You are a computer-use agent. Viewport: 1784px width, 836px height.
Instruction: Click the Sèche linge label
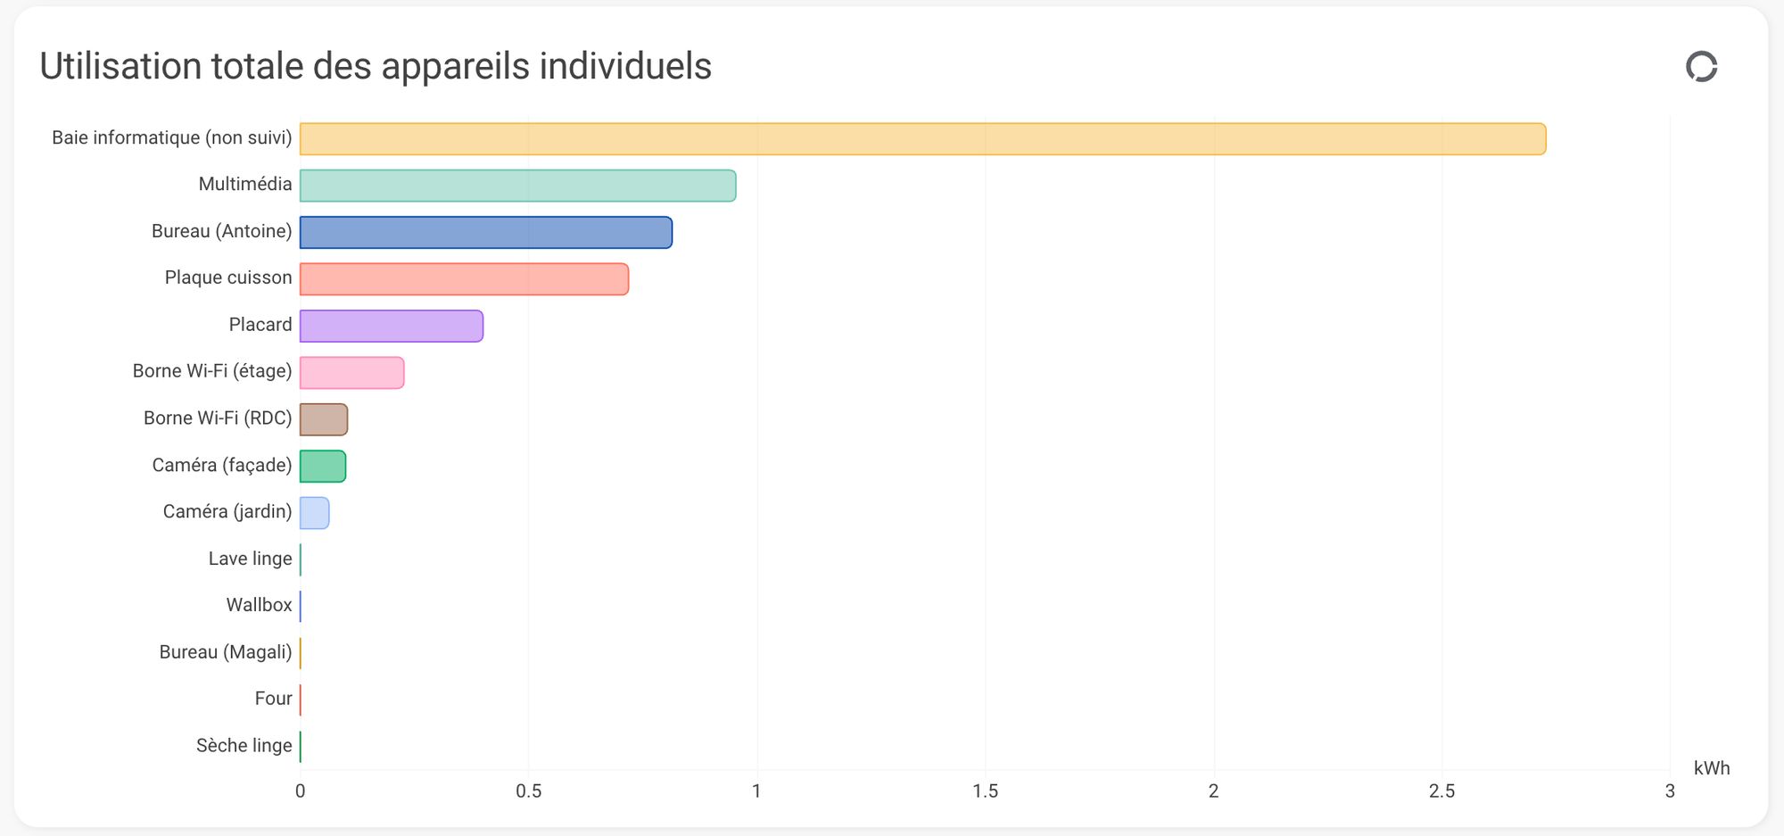point(244,746)
